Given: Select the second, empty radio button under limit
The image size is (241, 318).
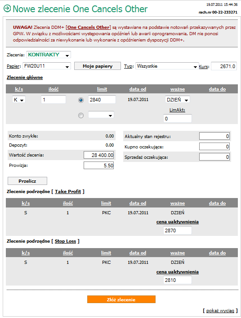Looking at the screenshot, I should click(81, 115).
